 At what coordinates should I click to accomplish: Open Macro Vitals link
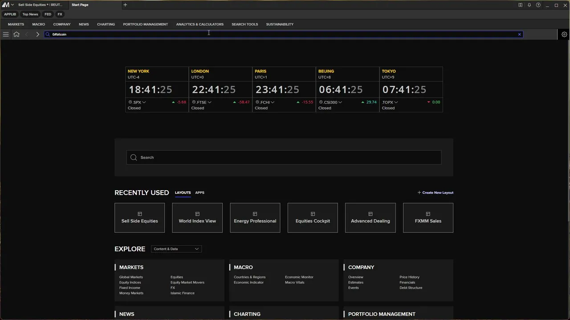coord(295,282)
